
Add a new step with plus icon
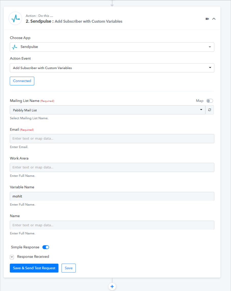(x=112, y=286)
